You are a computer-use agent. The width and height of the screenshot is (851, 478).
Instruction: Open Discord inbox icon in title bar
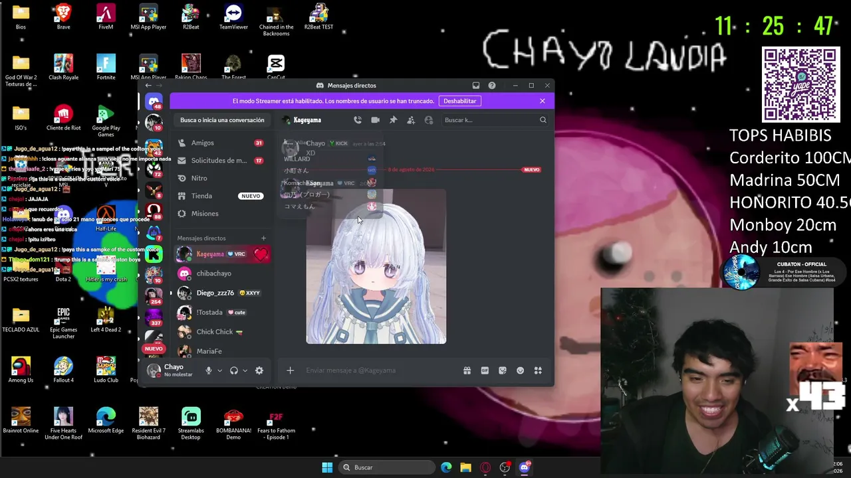point(476,86)
